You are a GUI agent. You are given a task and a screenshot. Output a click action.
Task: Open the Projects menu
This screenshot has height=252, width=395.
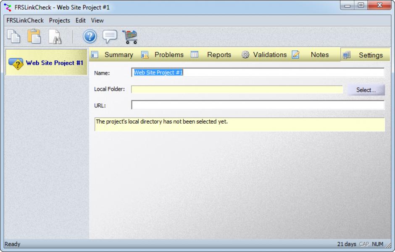[x=59, y=21]
